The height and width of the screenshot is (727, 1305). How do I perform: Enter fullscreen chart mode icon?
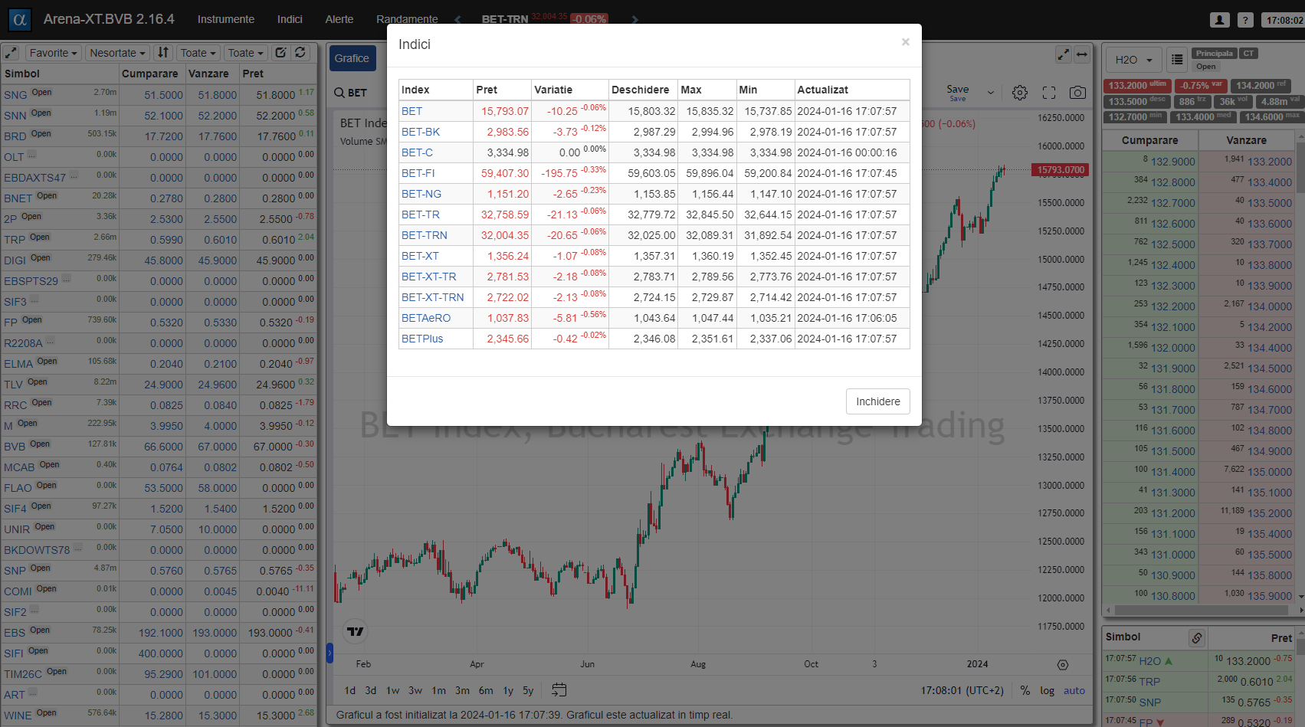(1049, 93)
